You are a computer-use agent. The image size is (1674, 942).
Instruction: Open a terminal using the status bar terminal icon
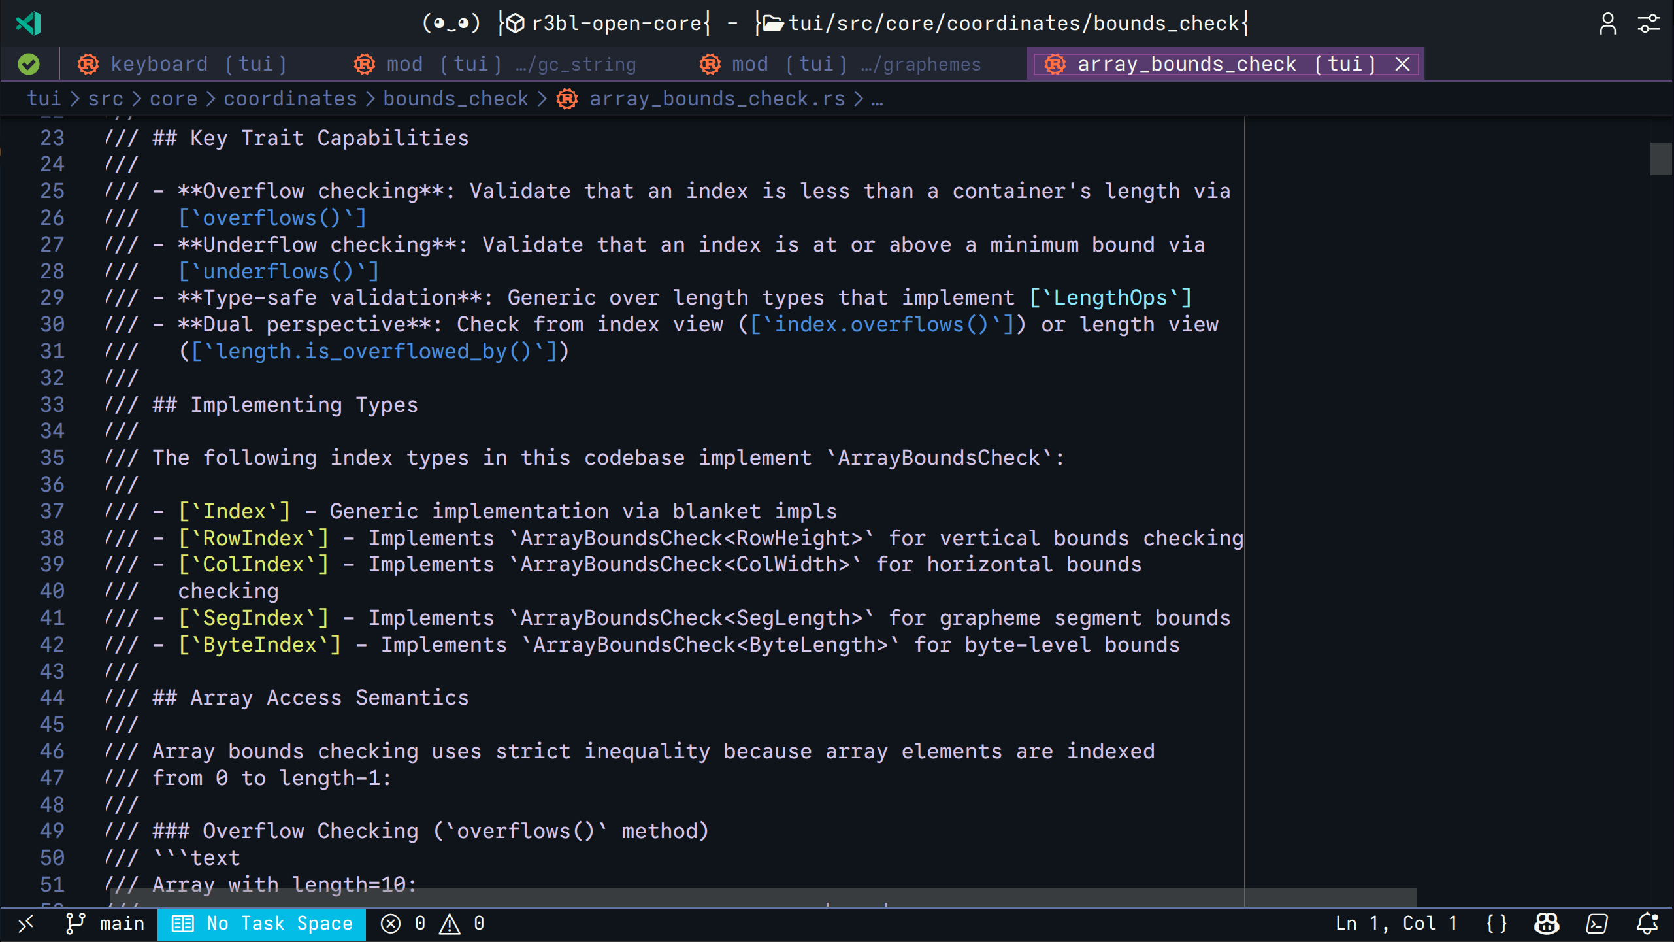pos(1597,924)
